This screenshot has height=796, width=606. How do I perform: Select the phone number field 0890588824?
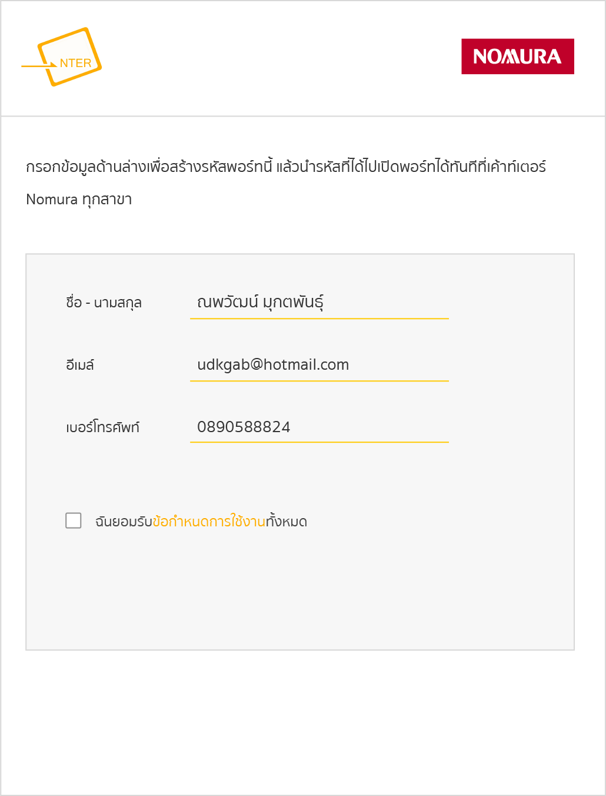[319, 427]
